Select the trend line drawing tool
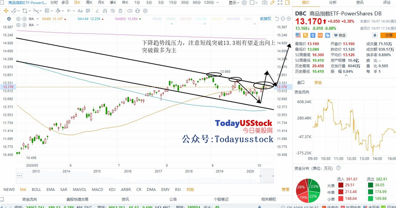This screenshot has height=208, width=396. [x=13, y=11]
